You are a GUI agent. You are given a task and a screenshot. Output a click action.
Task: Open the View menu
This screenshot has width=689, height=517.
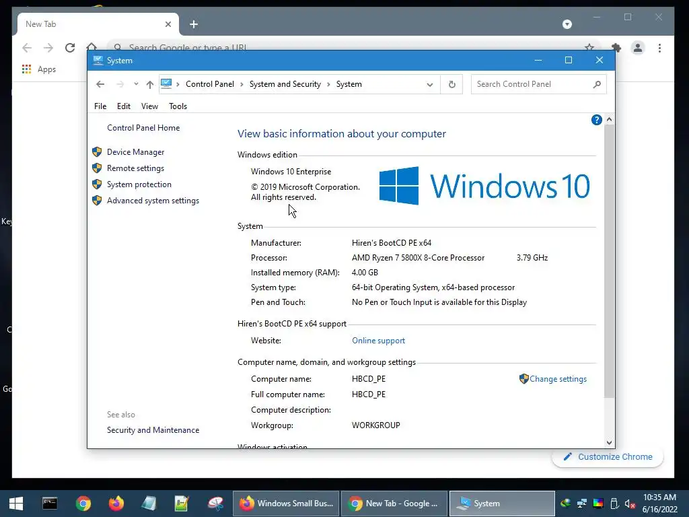tap(149, 106)
